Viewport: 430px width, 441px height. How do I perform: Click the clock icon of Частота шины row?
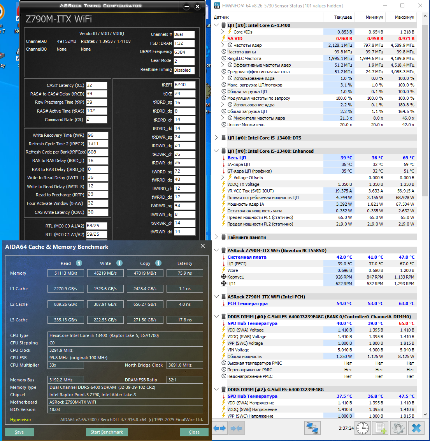point(224,52)
